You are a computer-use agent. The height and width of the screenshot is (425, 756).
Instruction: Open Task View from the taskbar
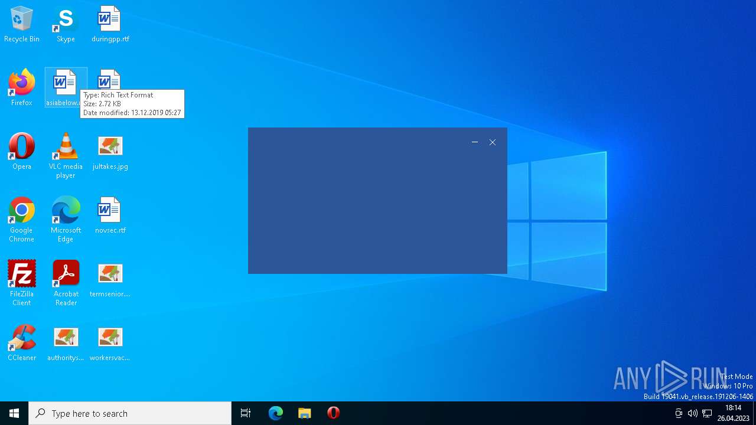[246, 413]
